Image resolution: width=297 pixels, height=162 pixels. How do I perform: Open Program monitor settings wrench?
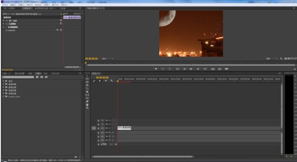(281, 59)
